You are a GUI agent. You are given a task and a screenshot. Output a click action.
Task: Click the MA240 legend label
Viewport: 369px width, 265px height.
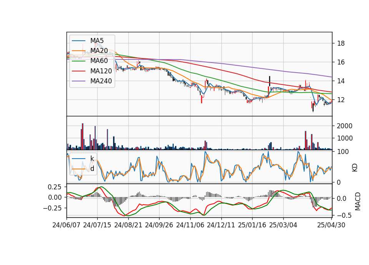coord(101,81)
